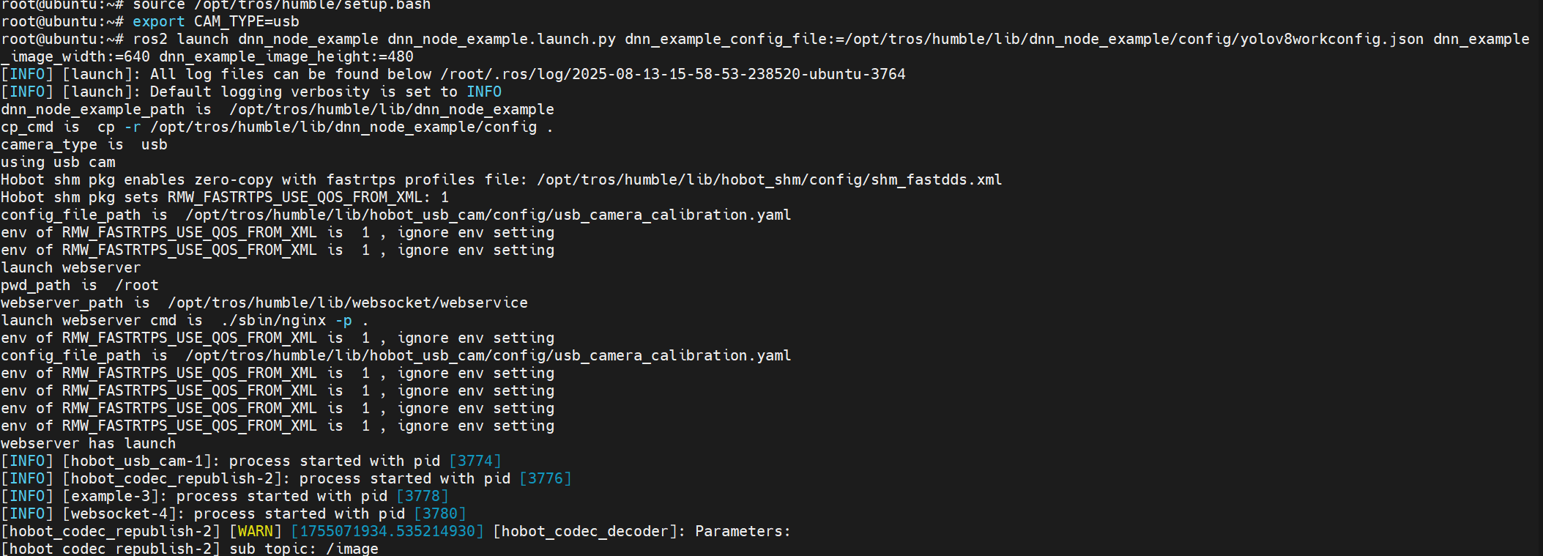Click the cyan timestamp 1755071934.535214930
The height and width of the screenshot is (556, 1543).
[x=387, y=531]
